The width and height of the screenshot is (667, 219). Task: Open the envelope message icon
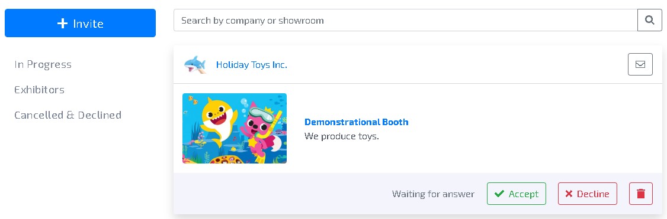pyautogui.click(x=640, y=65)
